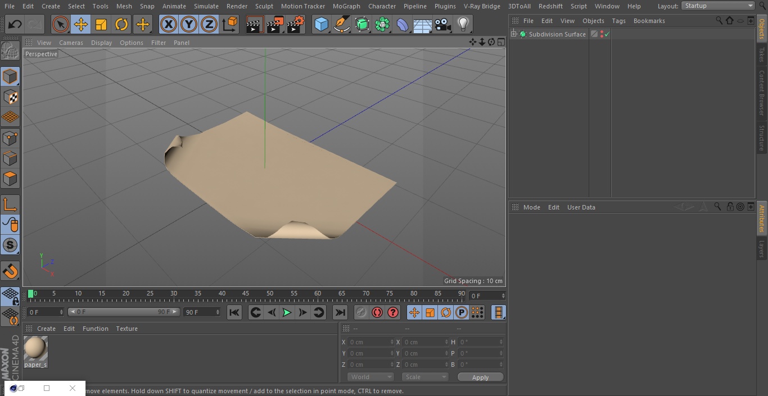Toggle Parameter keyframe recording P icon
The image size is (768, 396).
[462, 312]
